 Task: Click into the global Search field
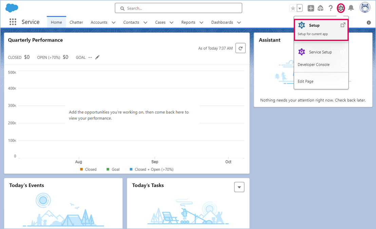(178, 8)
